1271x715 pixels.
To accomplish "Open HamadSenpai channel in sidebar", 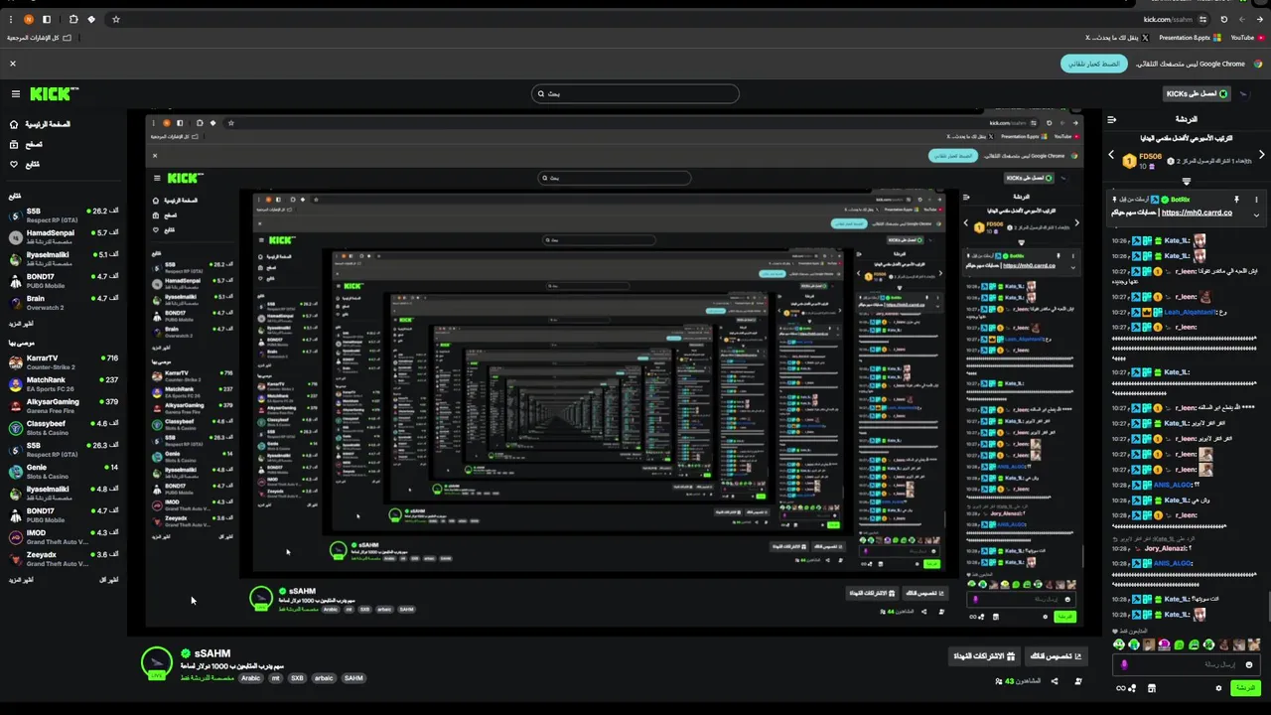I will coord(64,237).
